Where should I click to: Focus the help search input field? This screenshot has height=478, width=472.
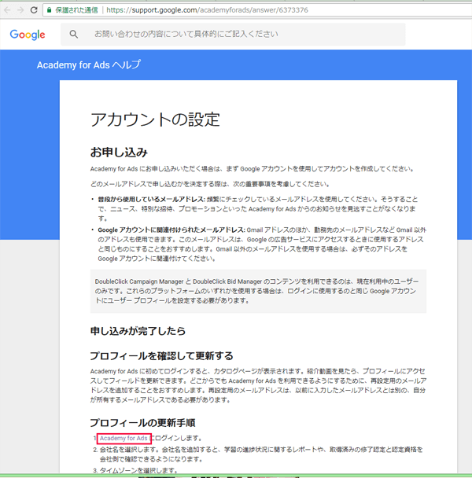tap(233, 34)
